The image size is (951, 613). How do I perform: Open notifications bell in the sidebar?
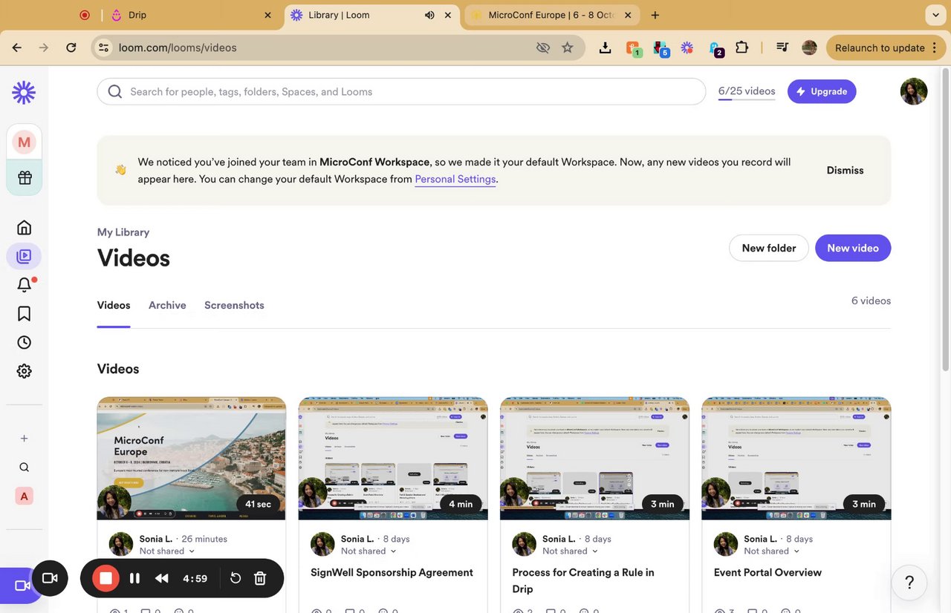[25, 285]
